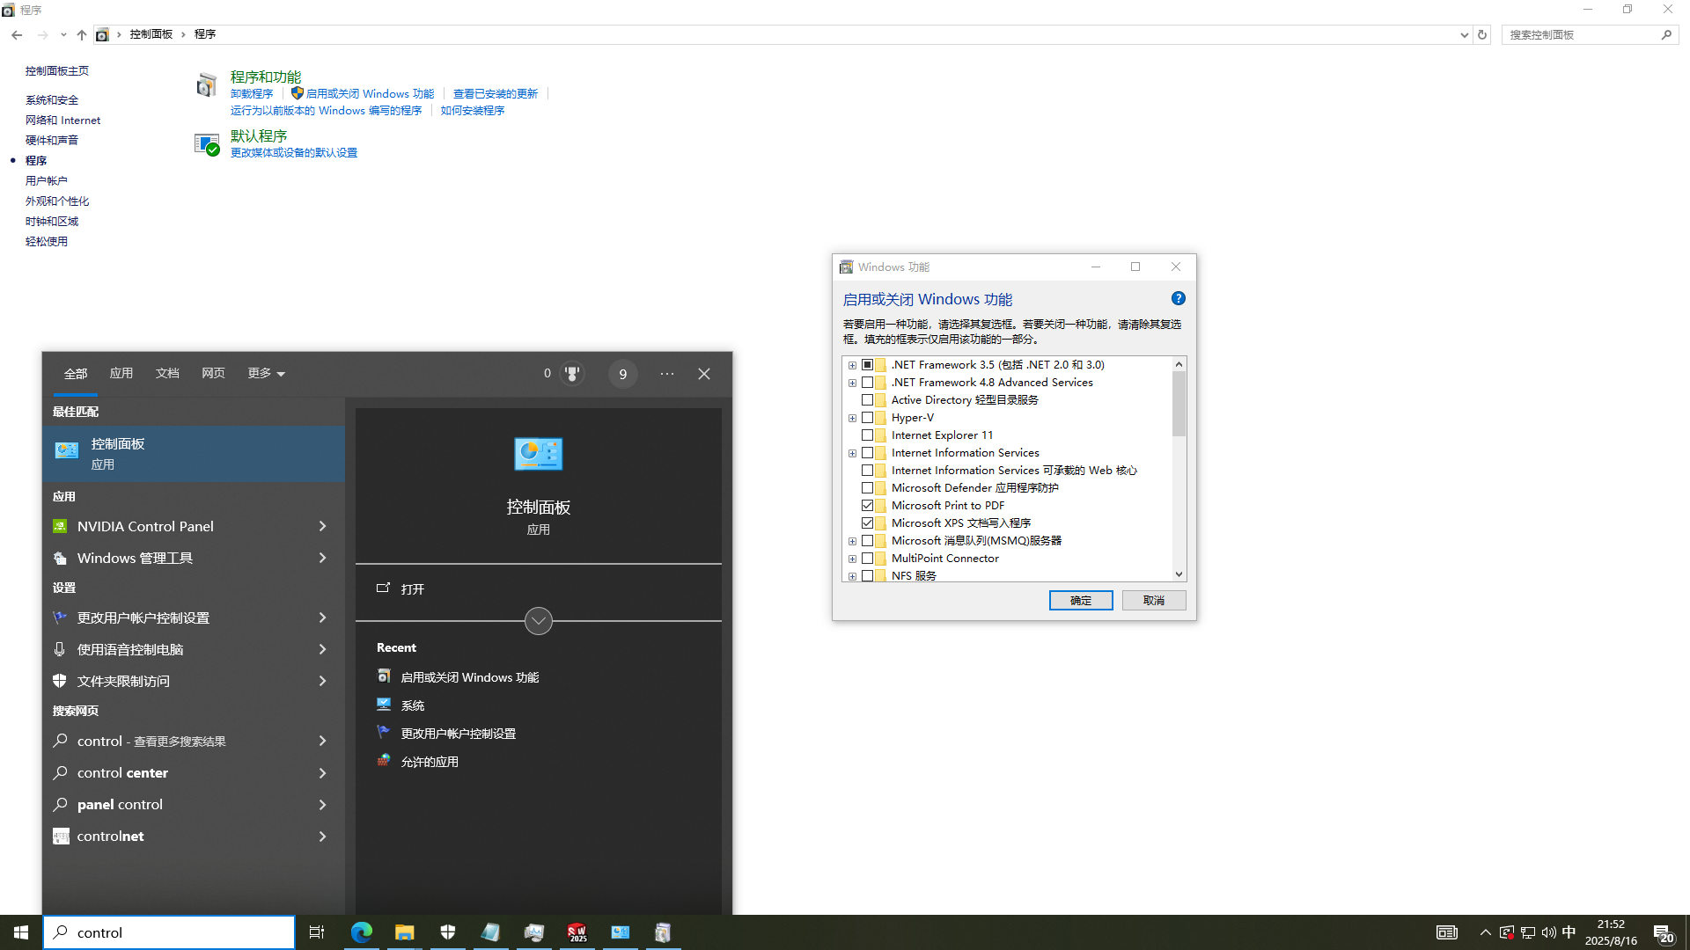Click the account badge with number 9
Screen dimensions: 1690x950
tap(623, 374)
